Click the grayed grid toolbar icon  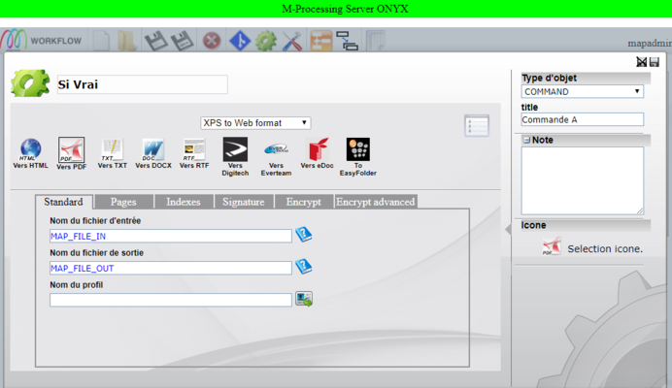pyautogui.click(x=376, y=41)
